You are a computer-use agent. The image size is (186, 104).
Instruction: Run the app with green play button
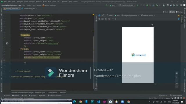point(137,5)
